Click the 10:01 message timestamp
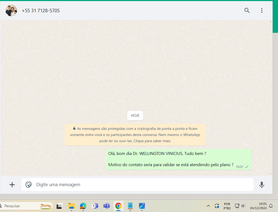This screenshot has width=278, height=212. (239, 167)
